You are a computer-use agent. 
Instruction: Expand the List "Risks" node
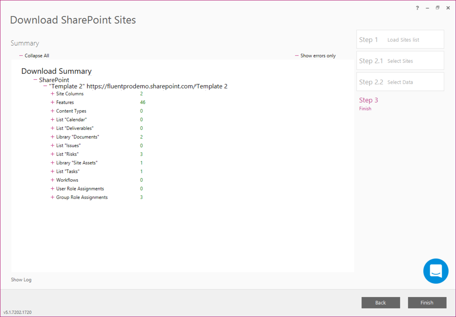(52, 154)
